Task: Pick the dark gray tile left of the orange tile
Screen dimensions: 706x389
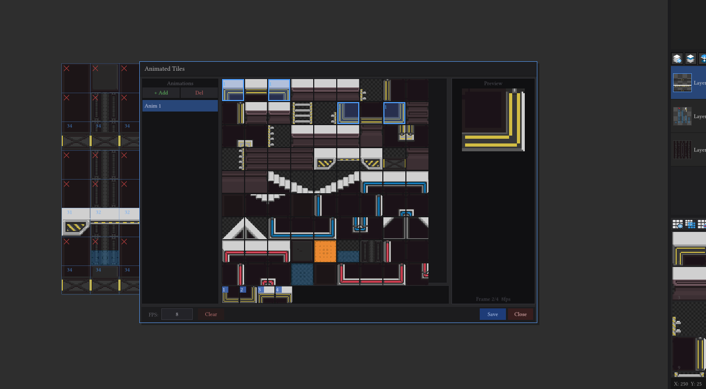Action: [302, 251]
